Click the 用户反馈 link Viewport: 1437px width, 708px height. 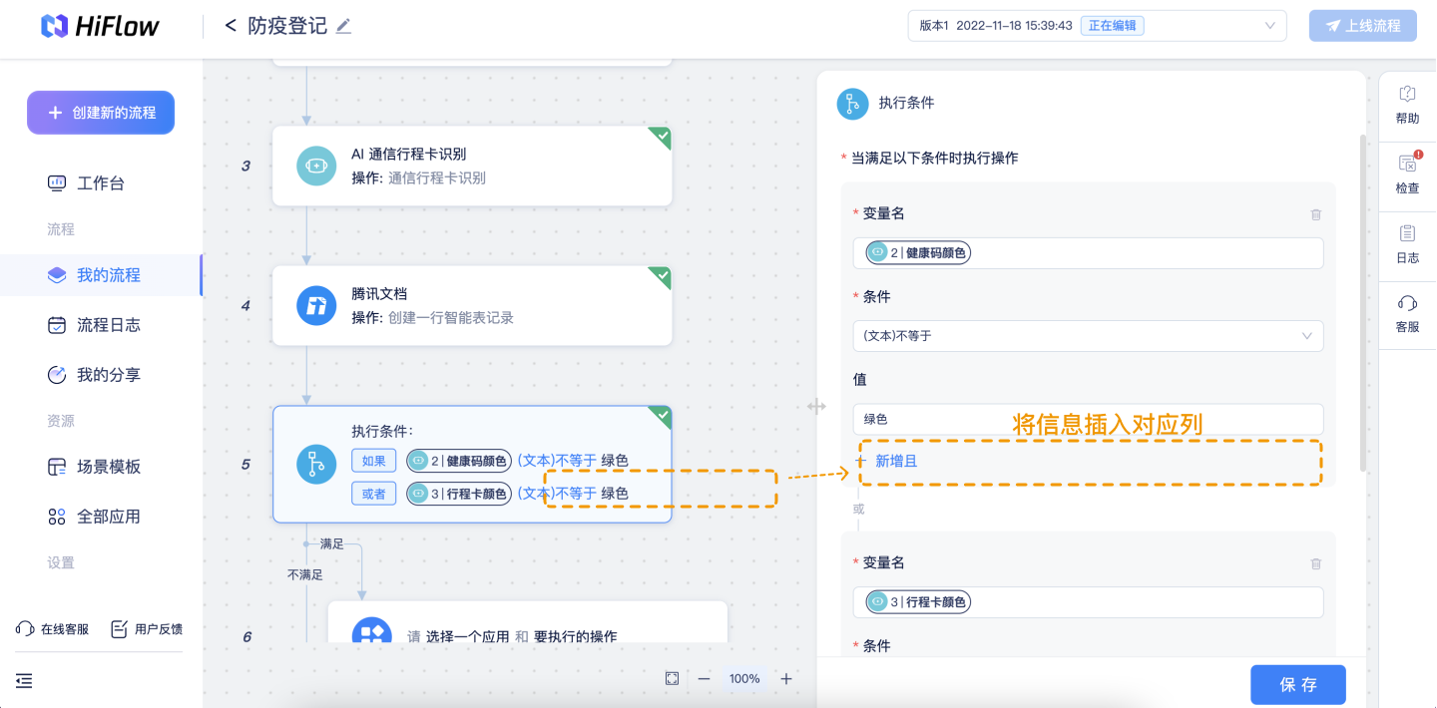click(x=147, y=629)
